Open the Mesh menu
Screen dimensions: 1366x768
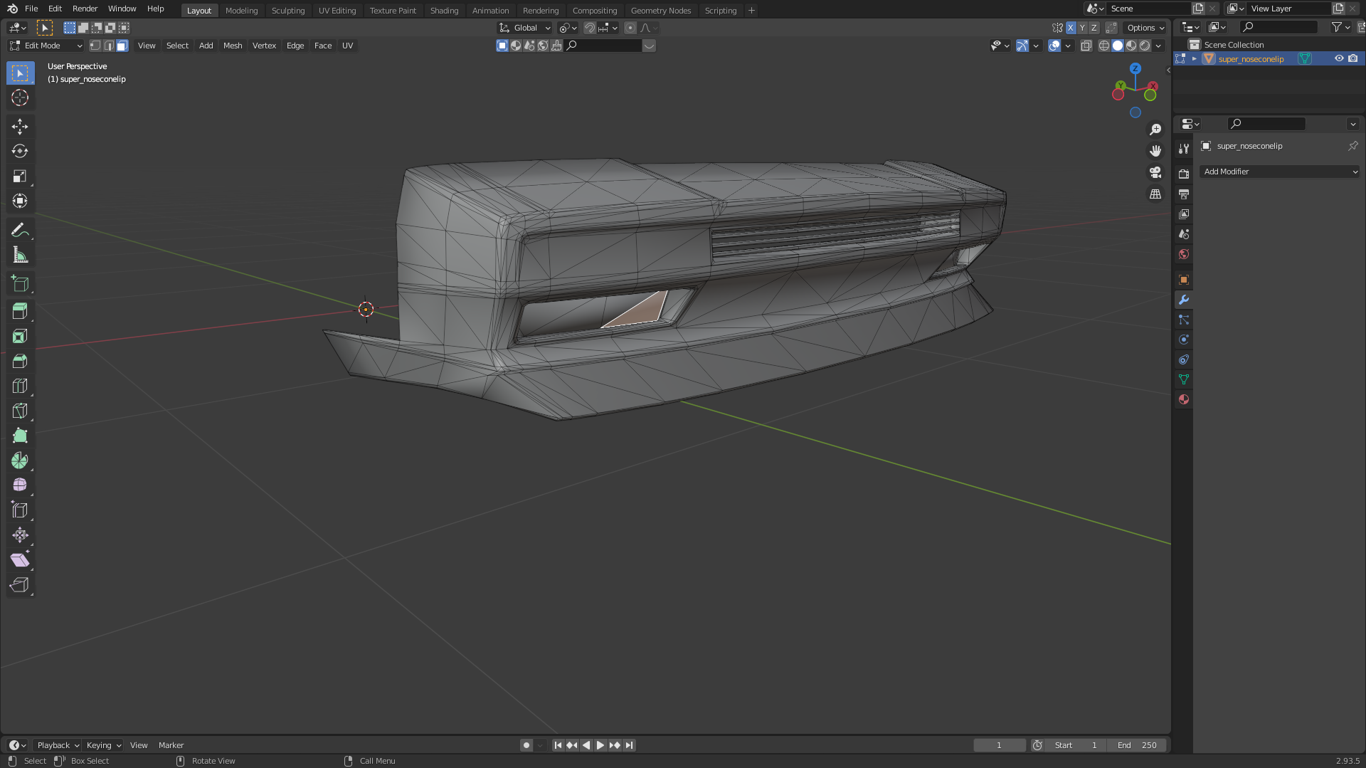233,46
